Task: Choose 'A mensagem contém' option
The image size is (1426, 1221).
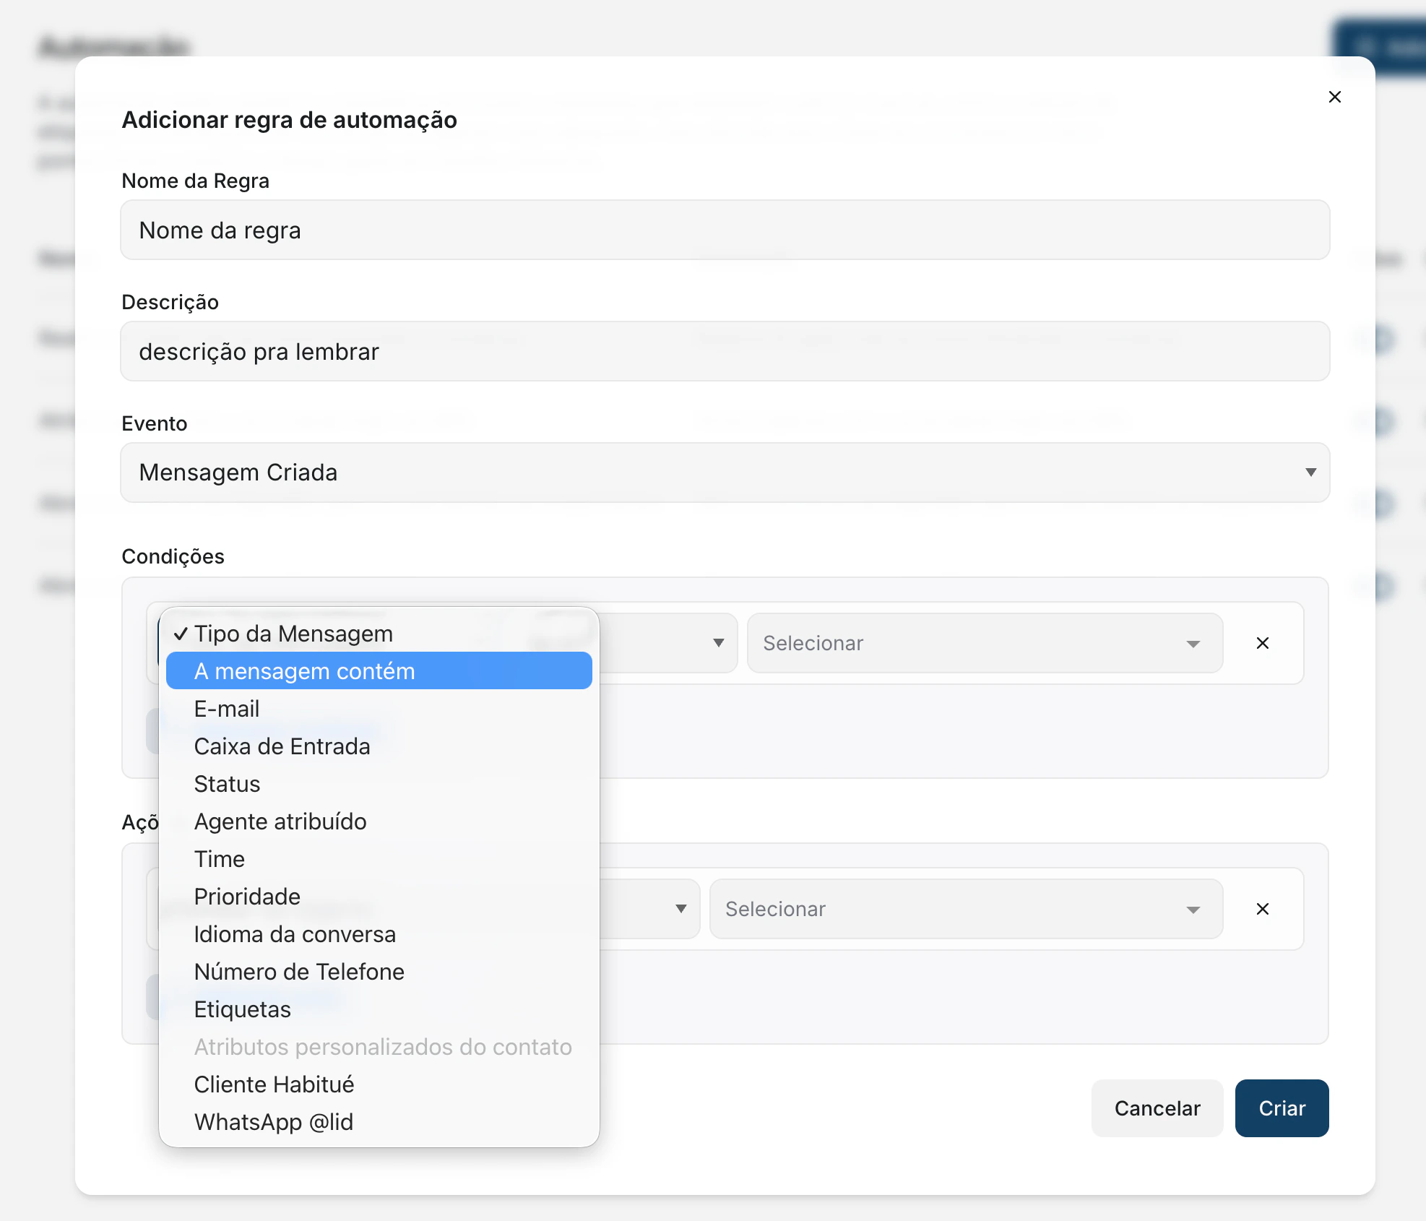Action: click(x=379, y=671)
